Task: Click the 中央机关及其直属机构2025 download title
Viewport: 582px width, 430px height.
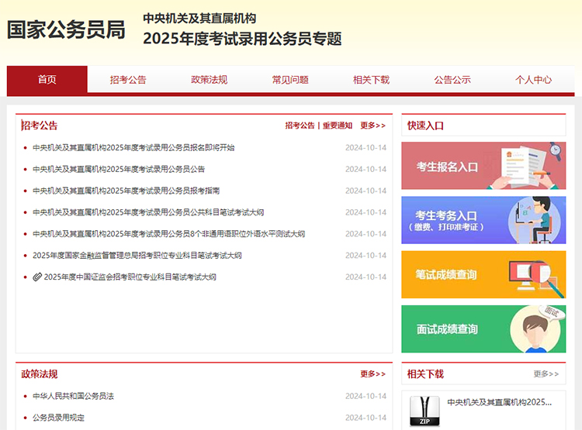Action: tap(500, 402)
